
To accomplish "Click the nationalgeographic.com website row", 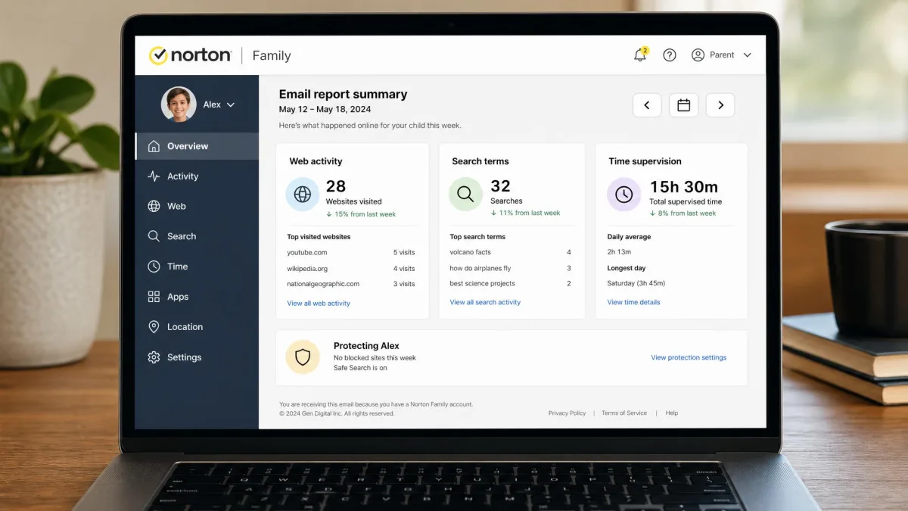I will tap(351, 284).
